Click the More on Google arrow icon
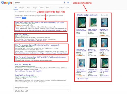The height and width of the screenshot is (94, 127). (x=78, y=79)
